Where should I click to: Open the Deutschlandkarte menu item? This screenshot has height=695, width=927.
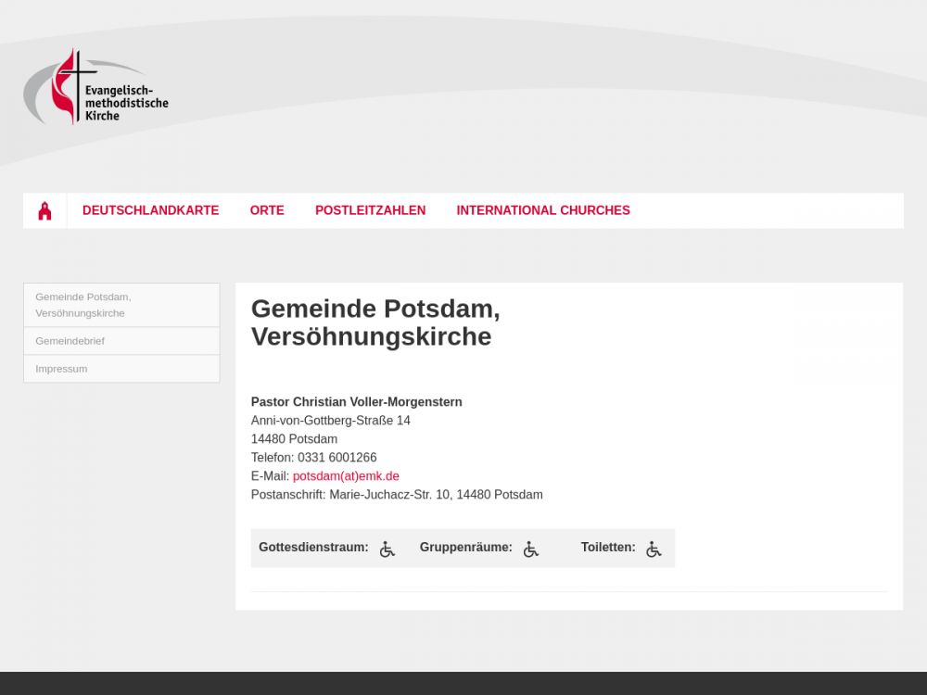[x=150, y=210]
